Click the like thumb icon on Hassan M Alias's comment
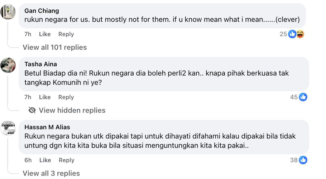Viewport: 326px width, 179px height. [x=303, y=160]
